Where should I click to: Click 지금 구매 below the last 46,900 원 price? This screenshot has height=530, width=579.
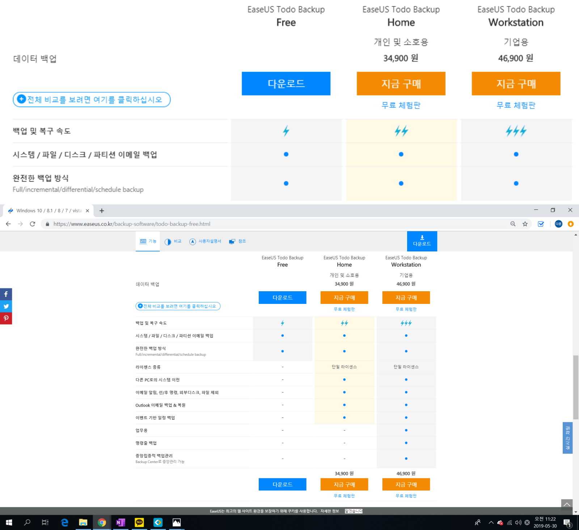coord(406,484)
